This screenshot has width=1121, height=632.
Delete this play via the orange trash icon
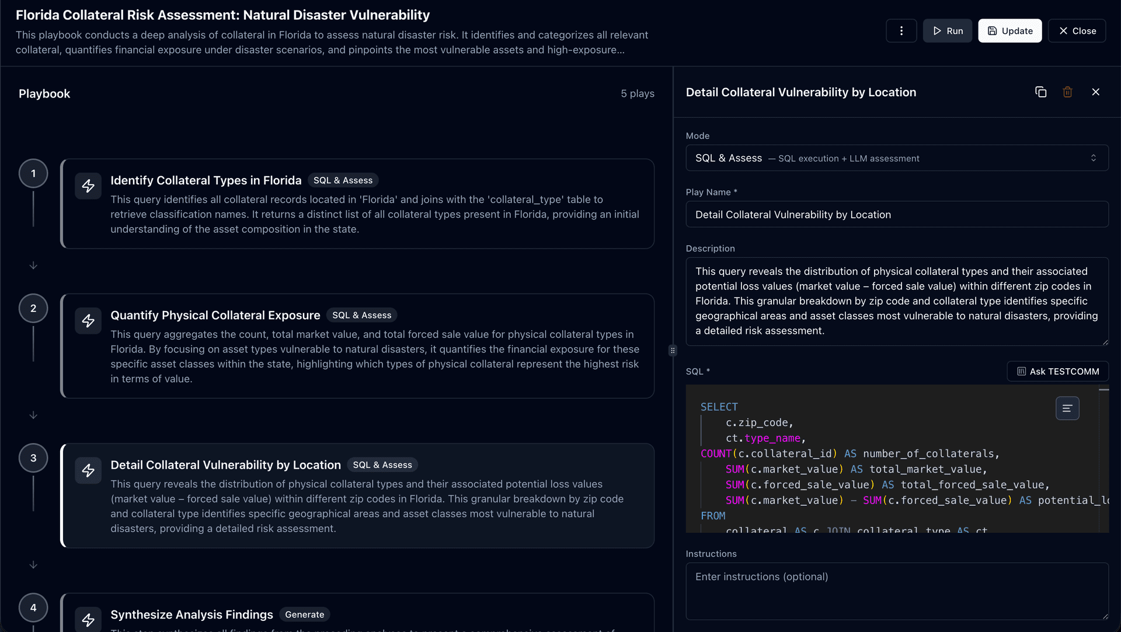coord(1067,92)
